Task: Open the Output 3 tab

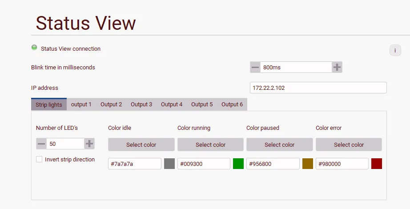Action: pos(141,104)
